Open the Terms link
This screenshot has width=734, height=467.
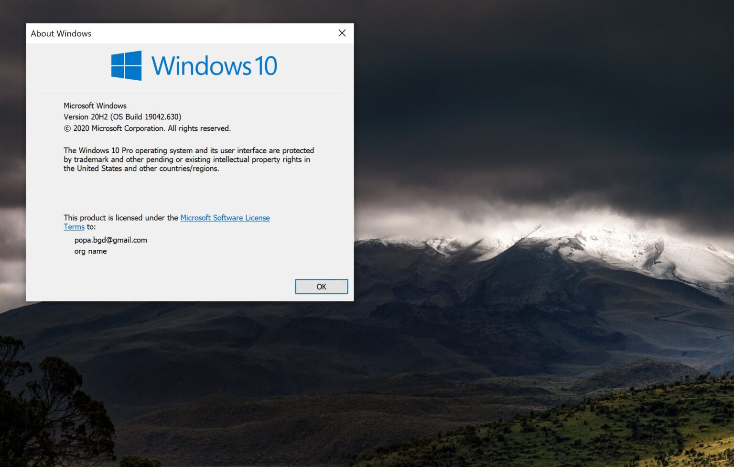point(74,227)
